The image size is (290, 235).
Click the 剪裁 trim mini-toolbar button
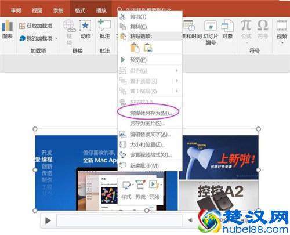click(140, 190)
